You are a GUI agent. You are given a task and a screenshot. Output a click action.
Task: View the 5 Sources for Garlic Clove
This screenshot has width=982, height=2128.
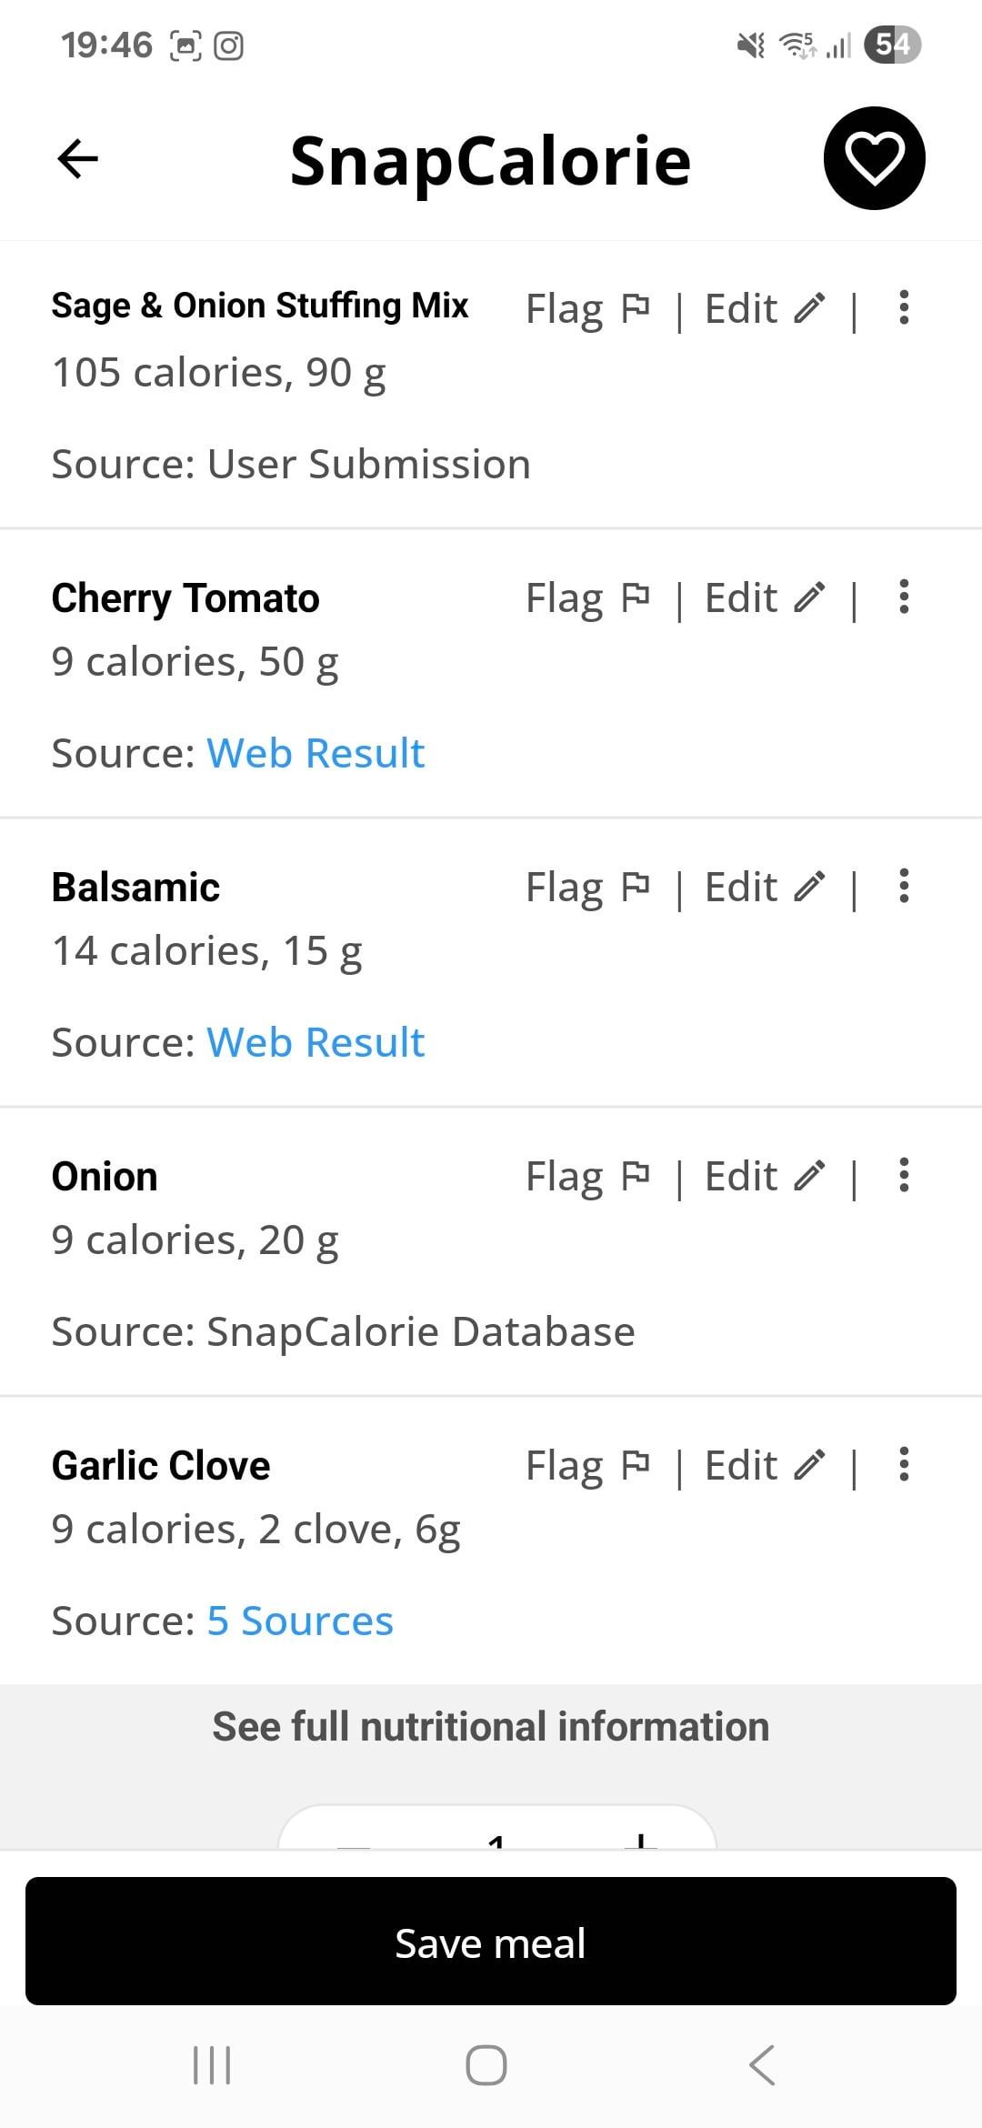300,1621
